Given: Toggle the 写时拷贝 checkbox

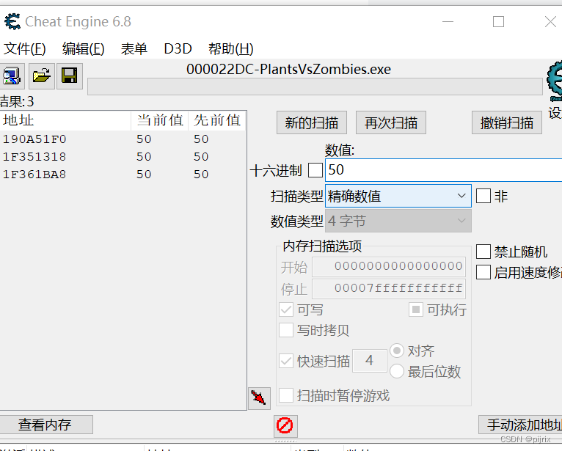Looking at the screenshot, I should coord(286,330).
